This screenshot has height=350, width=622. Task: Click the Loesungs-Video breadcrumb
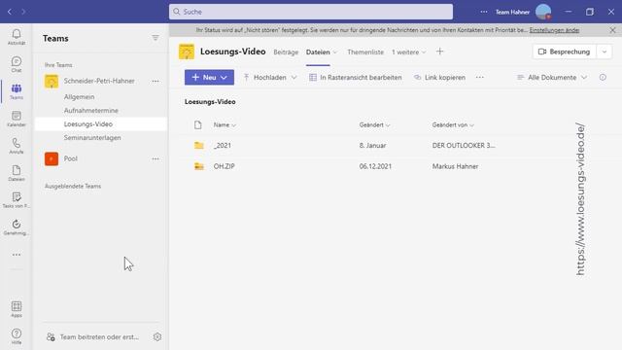210,102
